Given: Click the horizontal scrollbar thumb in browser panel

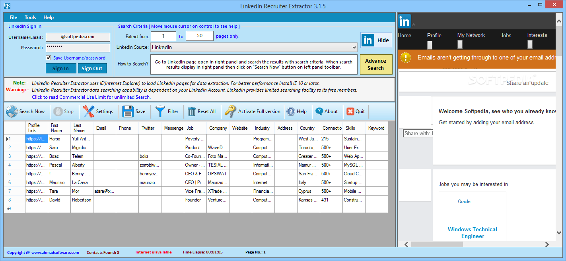Looking at the screenshot, I should click(437, 244).
